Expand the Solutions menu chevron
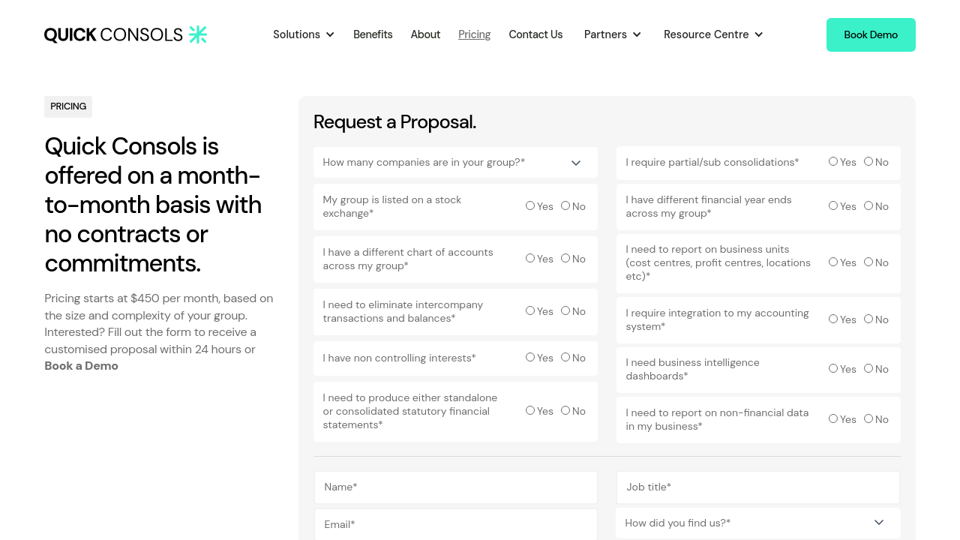Viewport: 960px width, 540px height. (x=330, y=34)
